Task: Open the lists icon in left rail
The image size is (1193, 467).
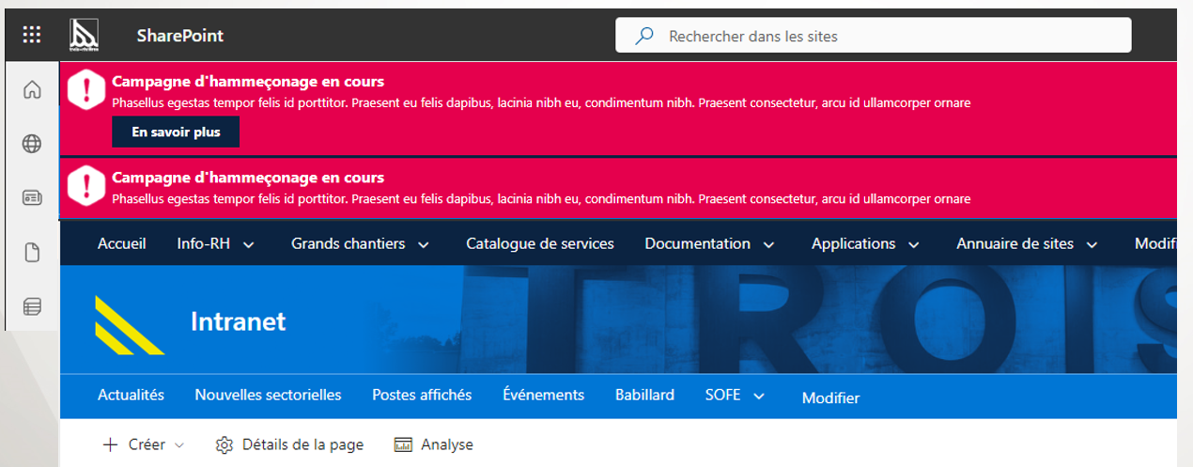Action: pyautogui.click(x=32, y=306)
